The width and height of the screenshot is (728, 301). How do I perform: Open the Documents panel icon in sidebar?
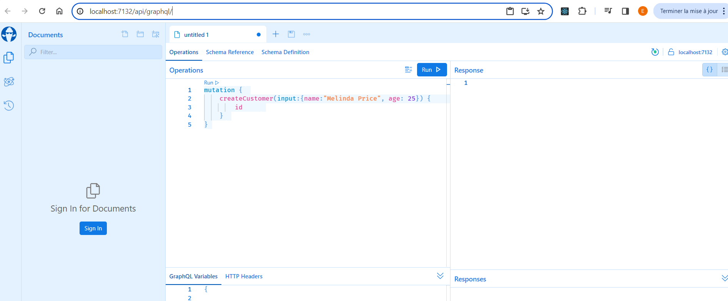pos(9,58)
